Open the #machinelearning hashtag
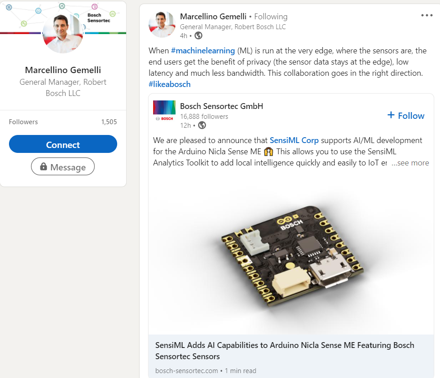The image size is (440, 378). tap(203, 51)
